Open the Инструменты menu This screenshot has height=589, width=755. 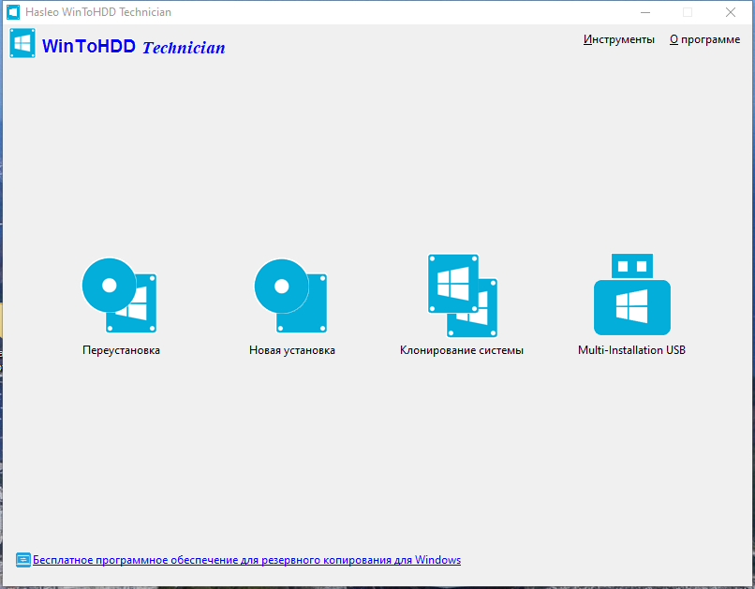(619, 40)
